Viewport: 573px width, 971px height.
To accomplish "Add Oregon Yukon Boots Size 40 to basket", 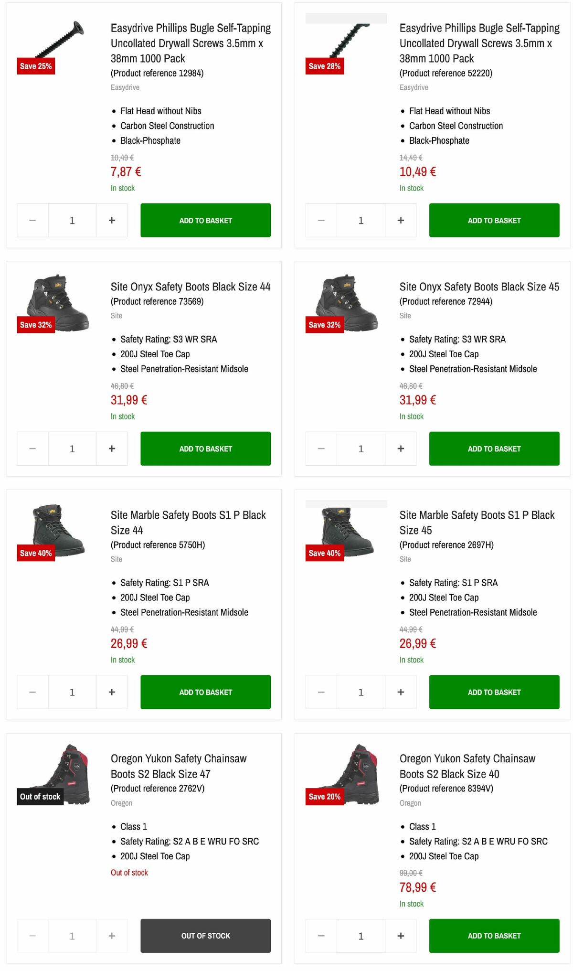I will click(x=494, y=936).
